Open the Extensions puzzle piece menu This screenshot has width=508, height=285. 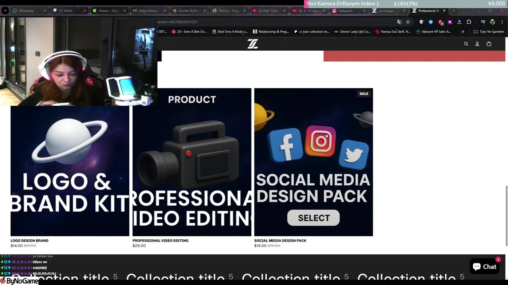[x=469, y=22]
